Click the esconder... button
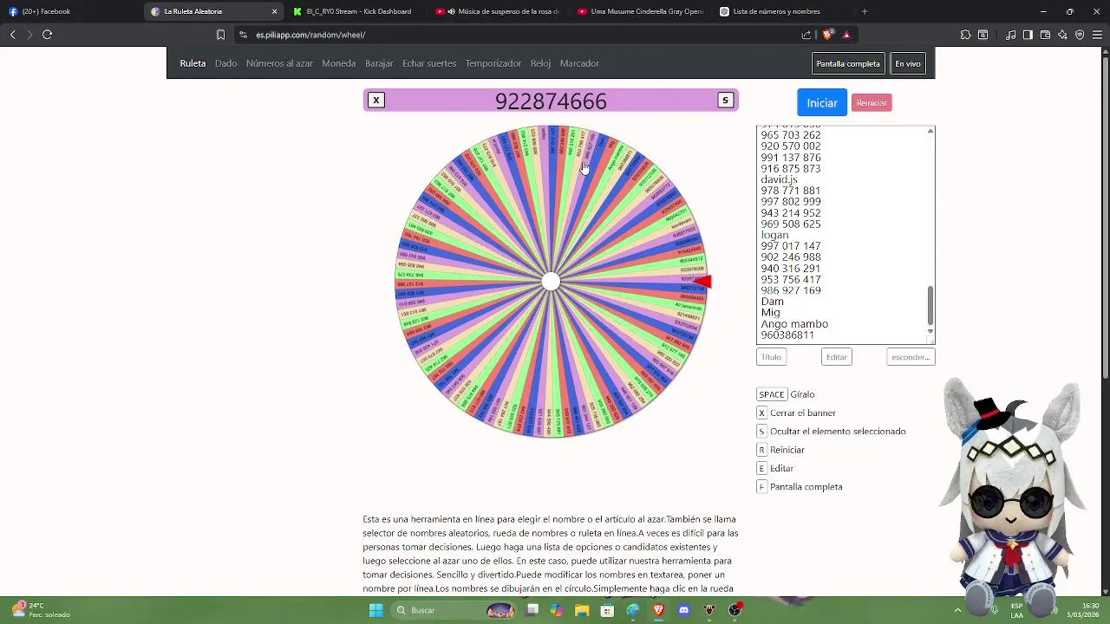The height and width of the screenshot is (624, 1110). (x=911, y=357)
